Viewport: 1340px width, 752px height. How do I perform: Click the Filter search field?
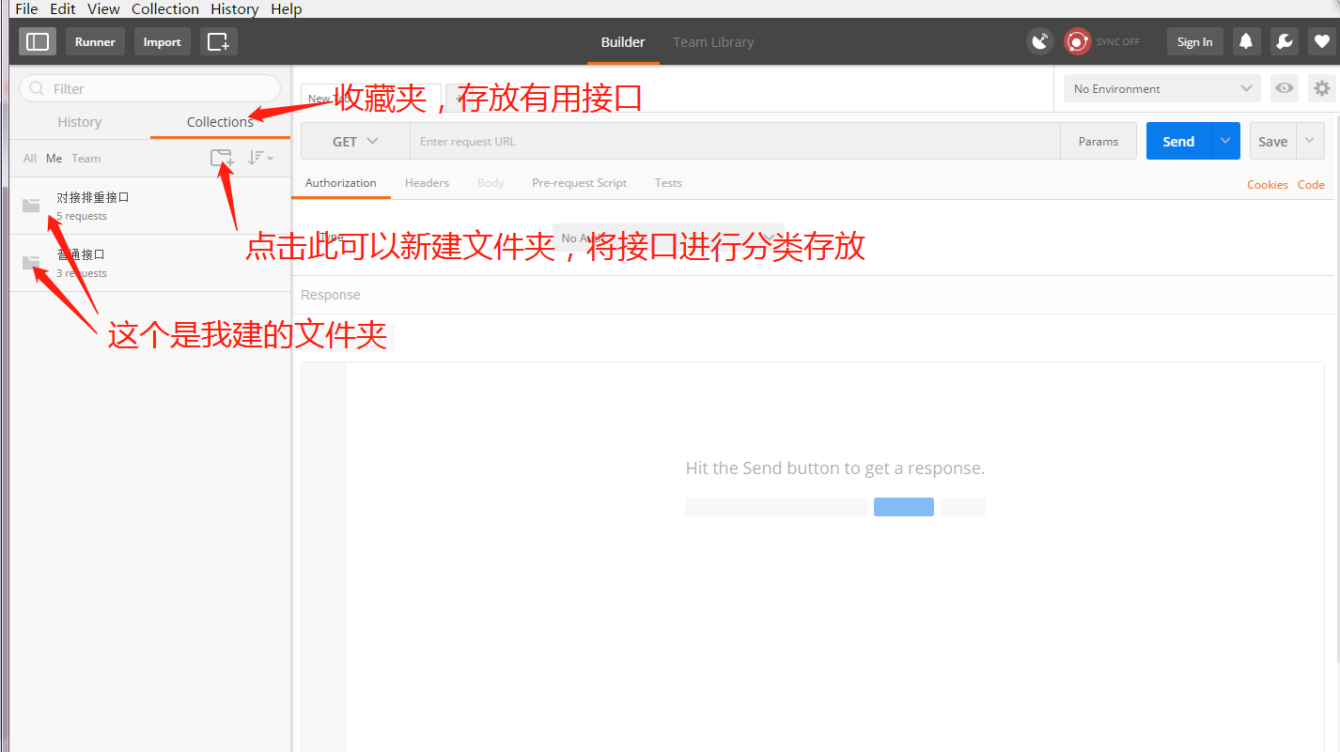(x=149, y=88)
